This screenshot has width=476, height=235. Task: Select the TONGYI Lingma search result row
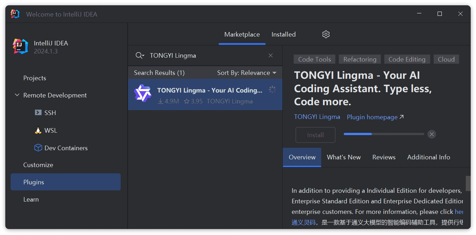point(205,95)
